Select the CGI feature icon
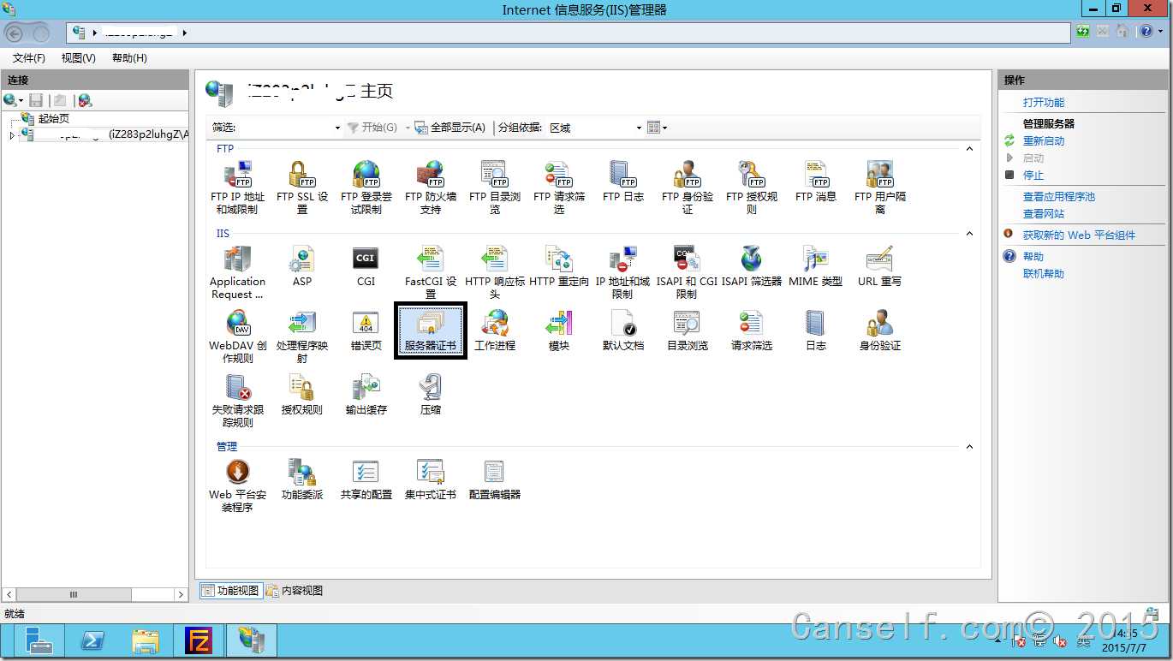1173x661 pixels. [x=366, y=265]
